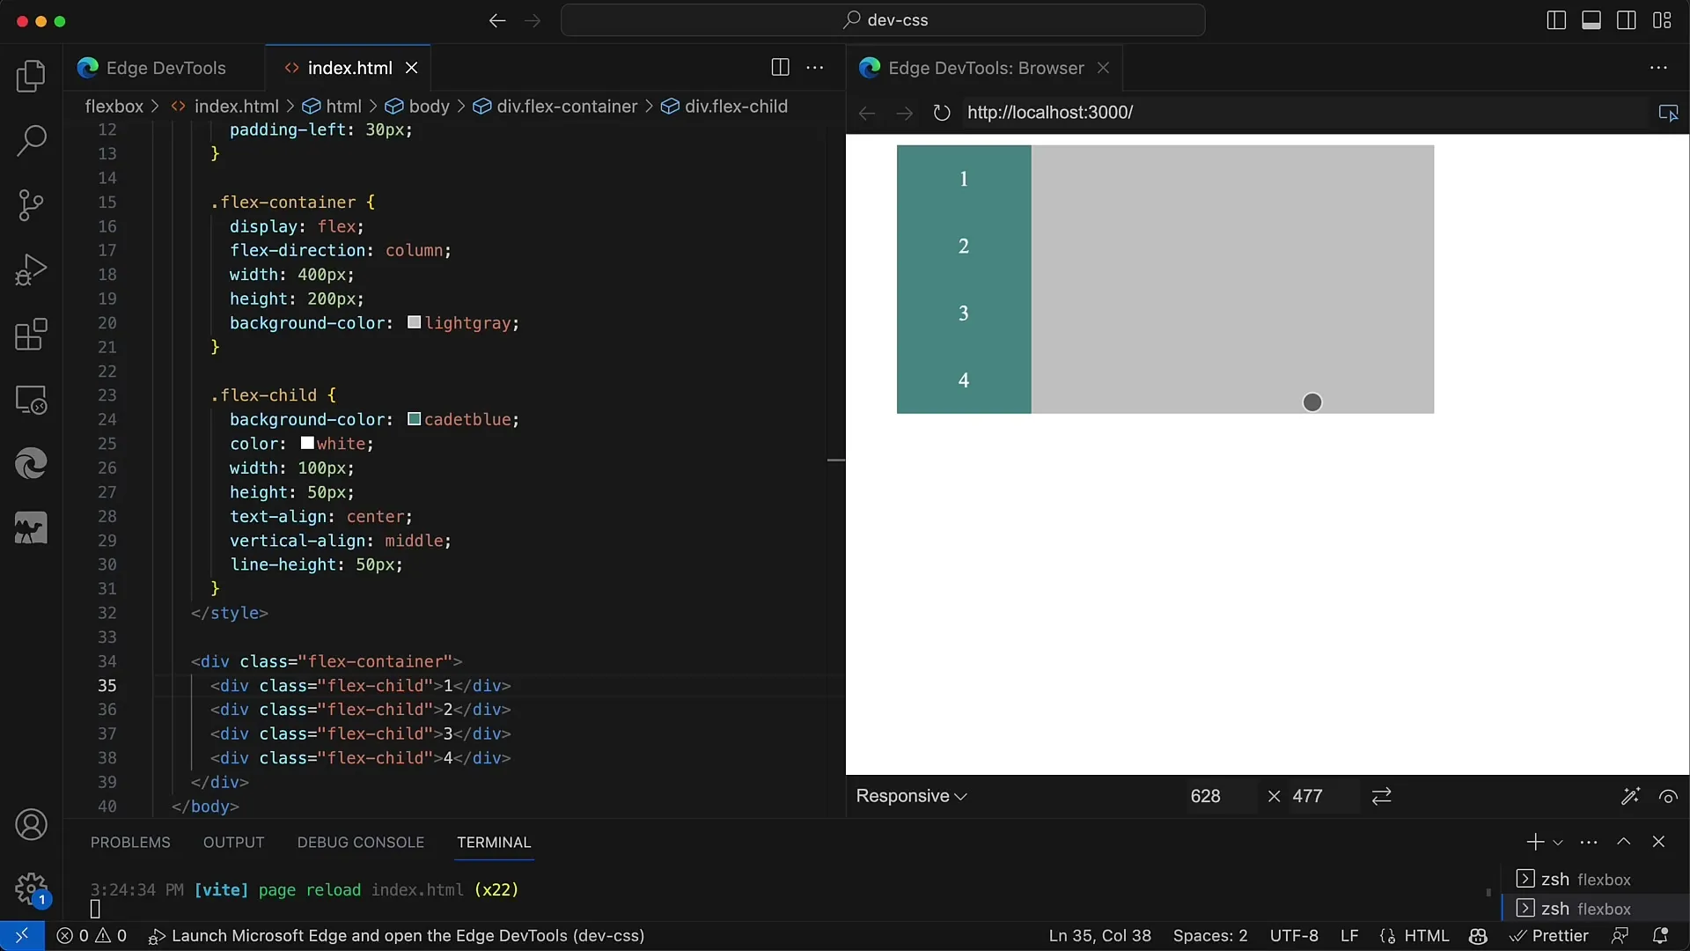
Task: Change file encoding UTF-8
Action: click(x=1294, y=936)
